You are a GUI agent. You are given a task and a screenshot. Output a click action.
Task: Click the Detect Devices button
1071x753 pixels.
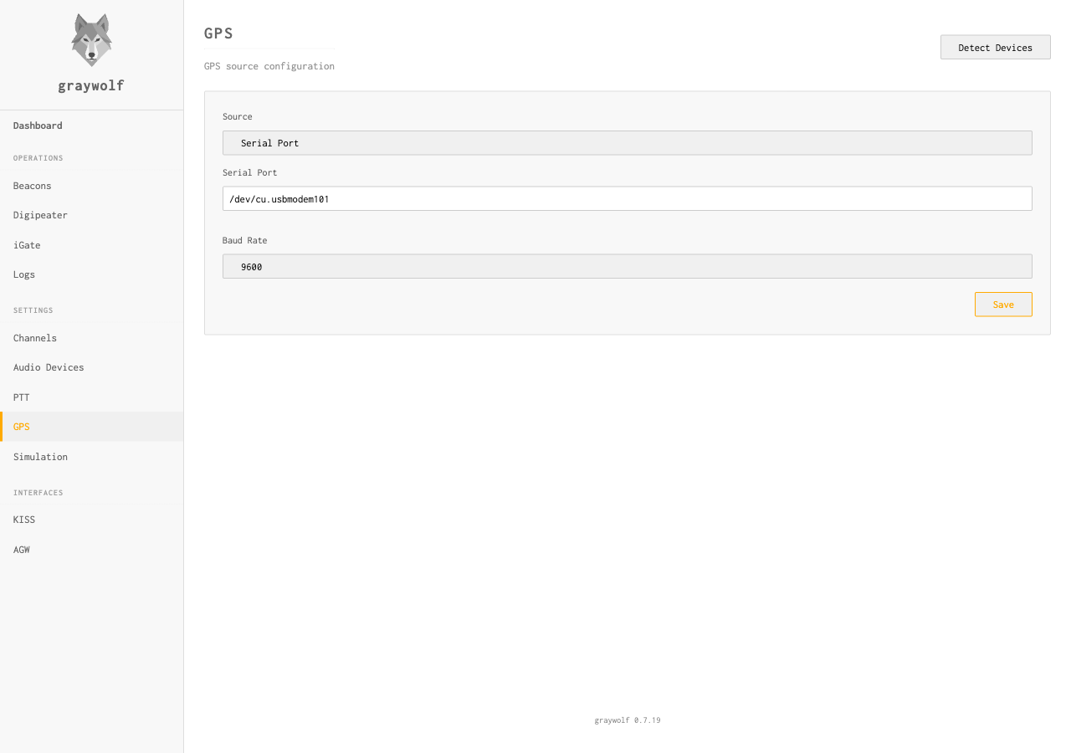click(995, 47)
